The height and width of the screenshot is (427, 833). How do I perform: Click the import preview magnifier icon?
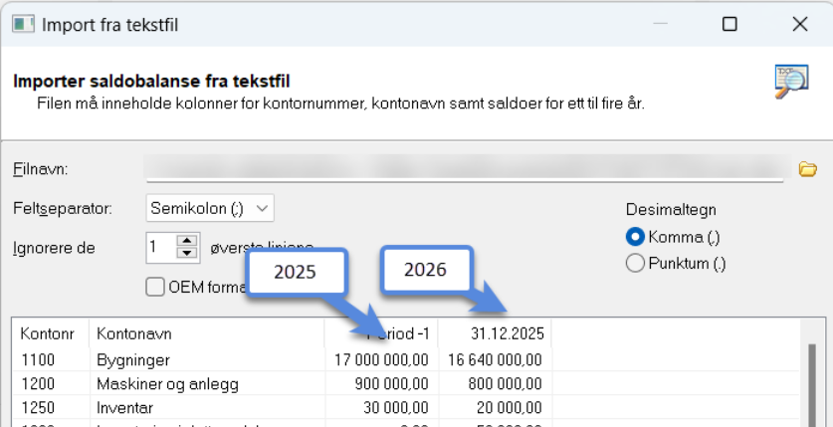tap(791, 82)
